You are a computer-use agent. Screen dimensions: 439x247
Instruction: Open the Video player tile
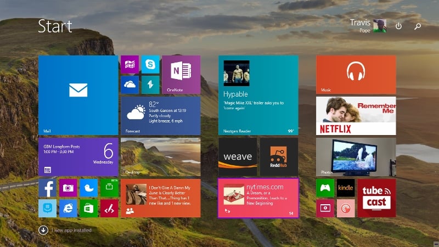tap(325, 209)
